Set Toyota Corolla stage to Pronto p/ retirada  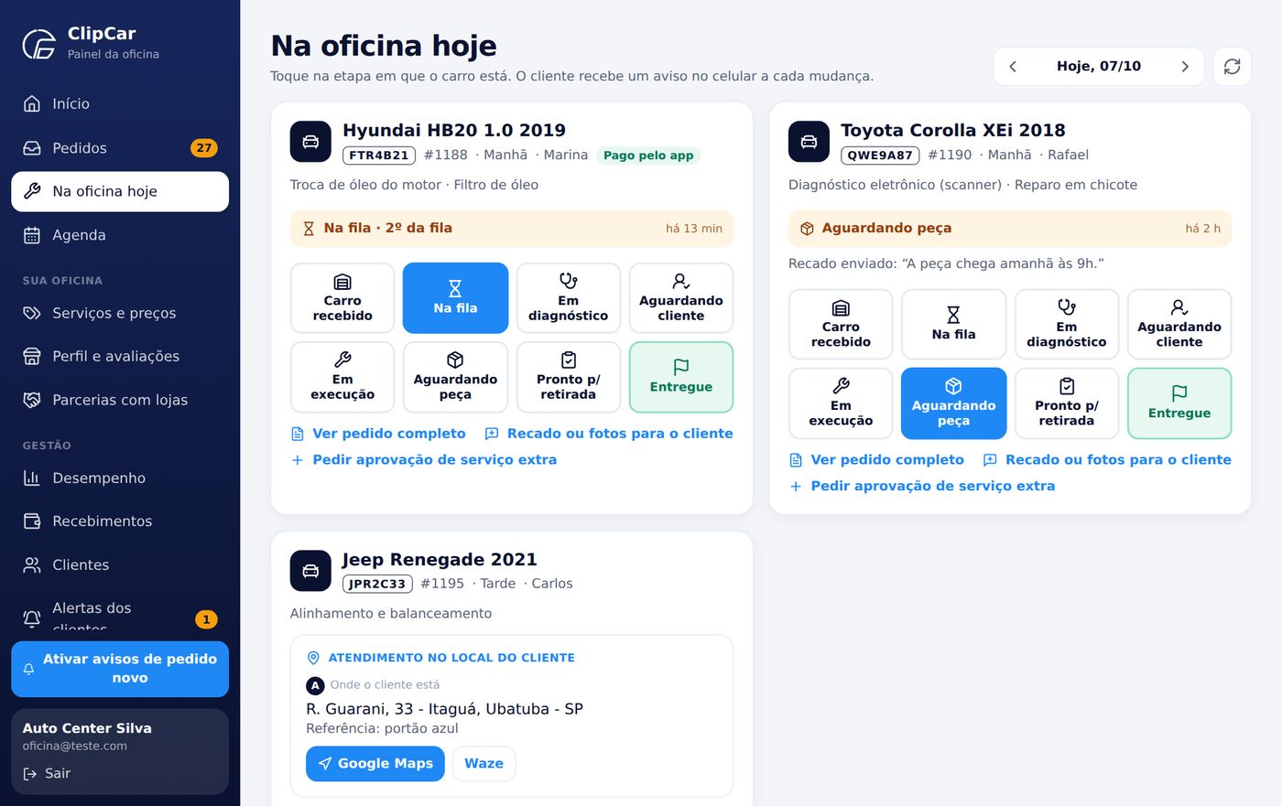pos(1067,403)
